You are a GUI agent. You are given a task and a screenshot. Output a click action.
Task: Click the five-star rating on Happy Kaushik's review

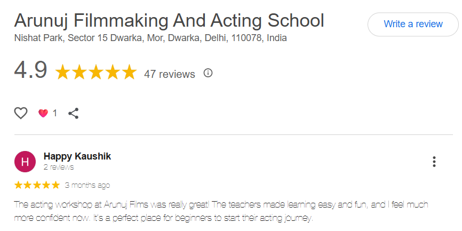[x=37, y=185]
